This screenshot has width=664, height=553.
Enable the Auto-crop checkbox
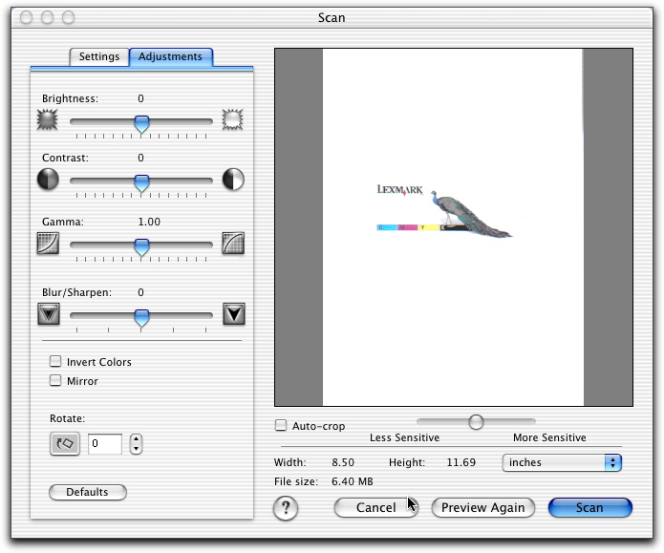click(x=281, y=426)
